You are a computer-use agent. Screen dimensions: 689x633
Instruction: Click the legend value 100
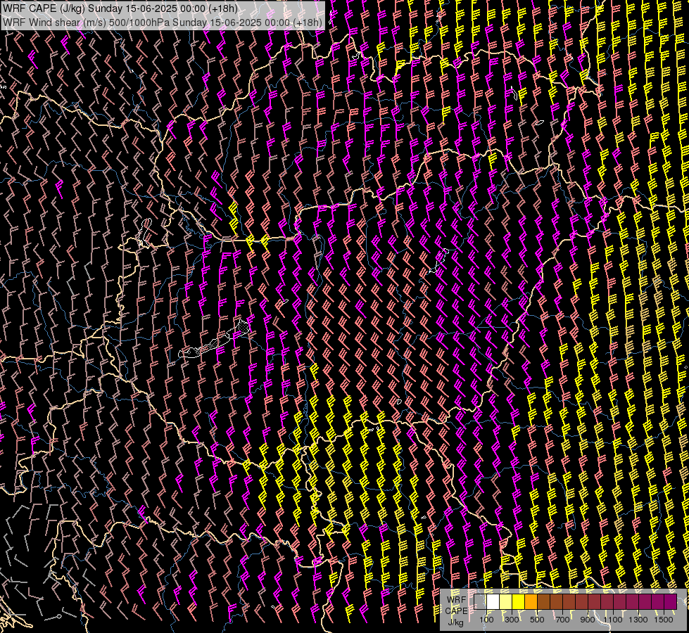tap(486, 620)
